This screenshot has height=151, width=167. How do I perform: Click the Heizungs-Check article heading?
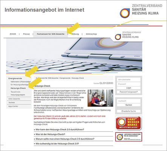[x=42, y=86]
